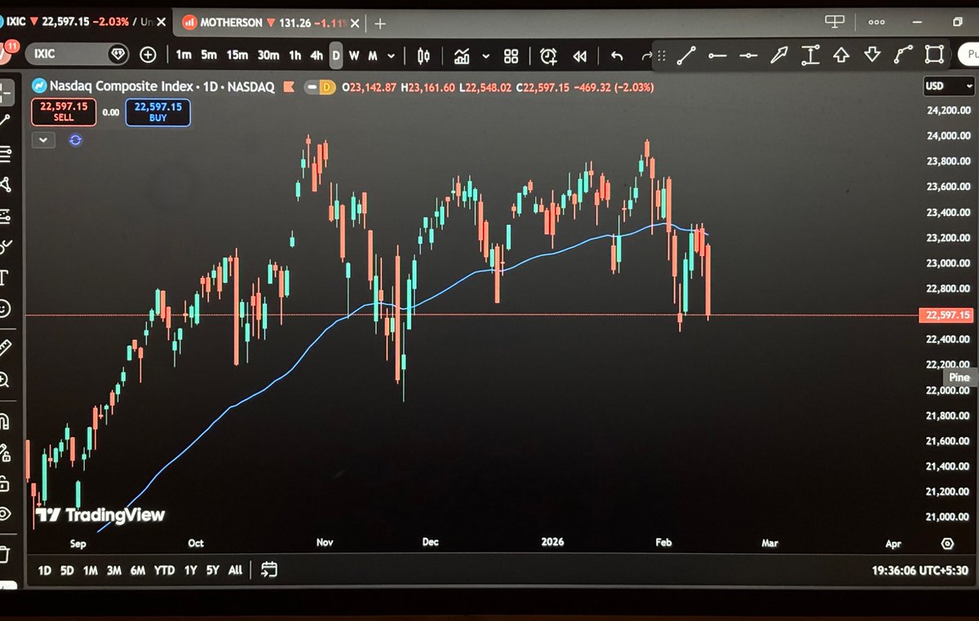
Task: Select the 15m timeframe
Action: [237, 55]
